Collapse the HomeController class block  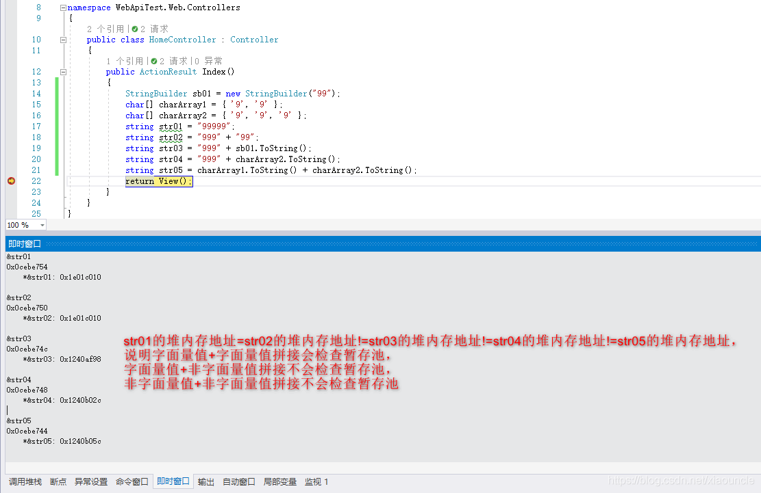[x=63, y=40]
